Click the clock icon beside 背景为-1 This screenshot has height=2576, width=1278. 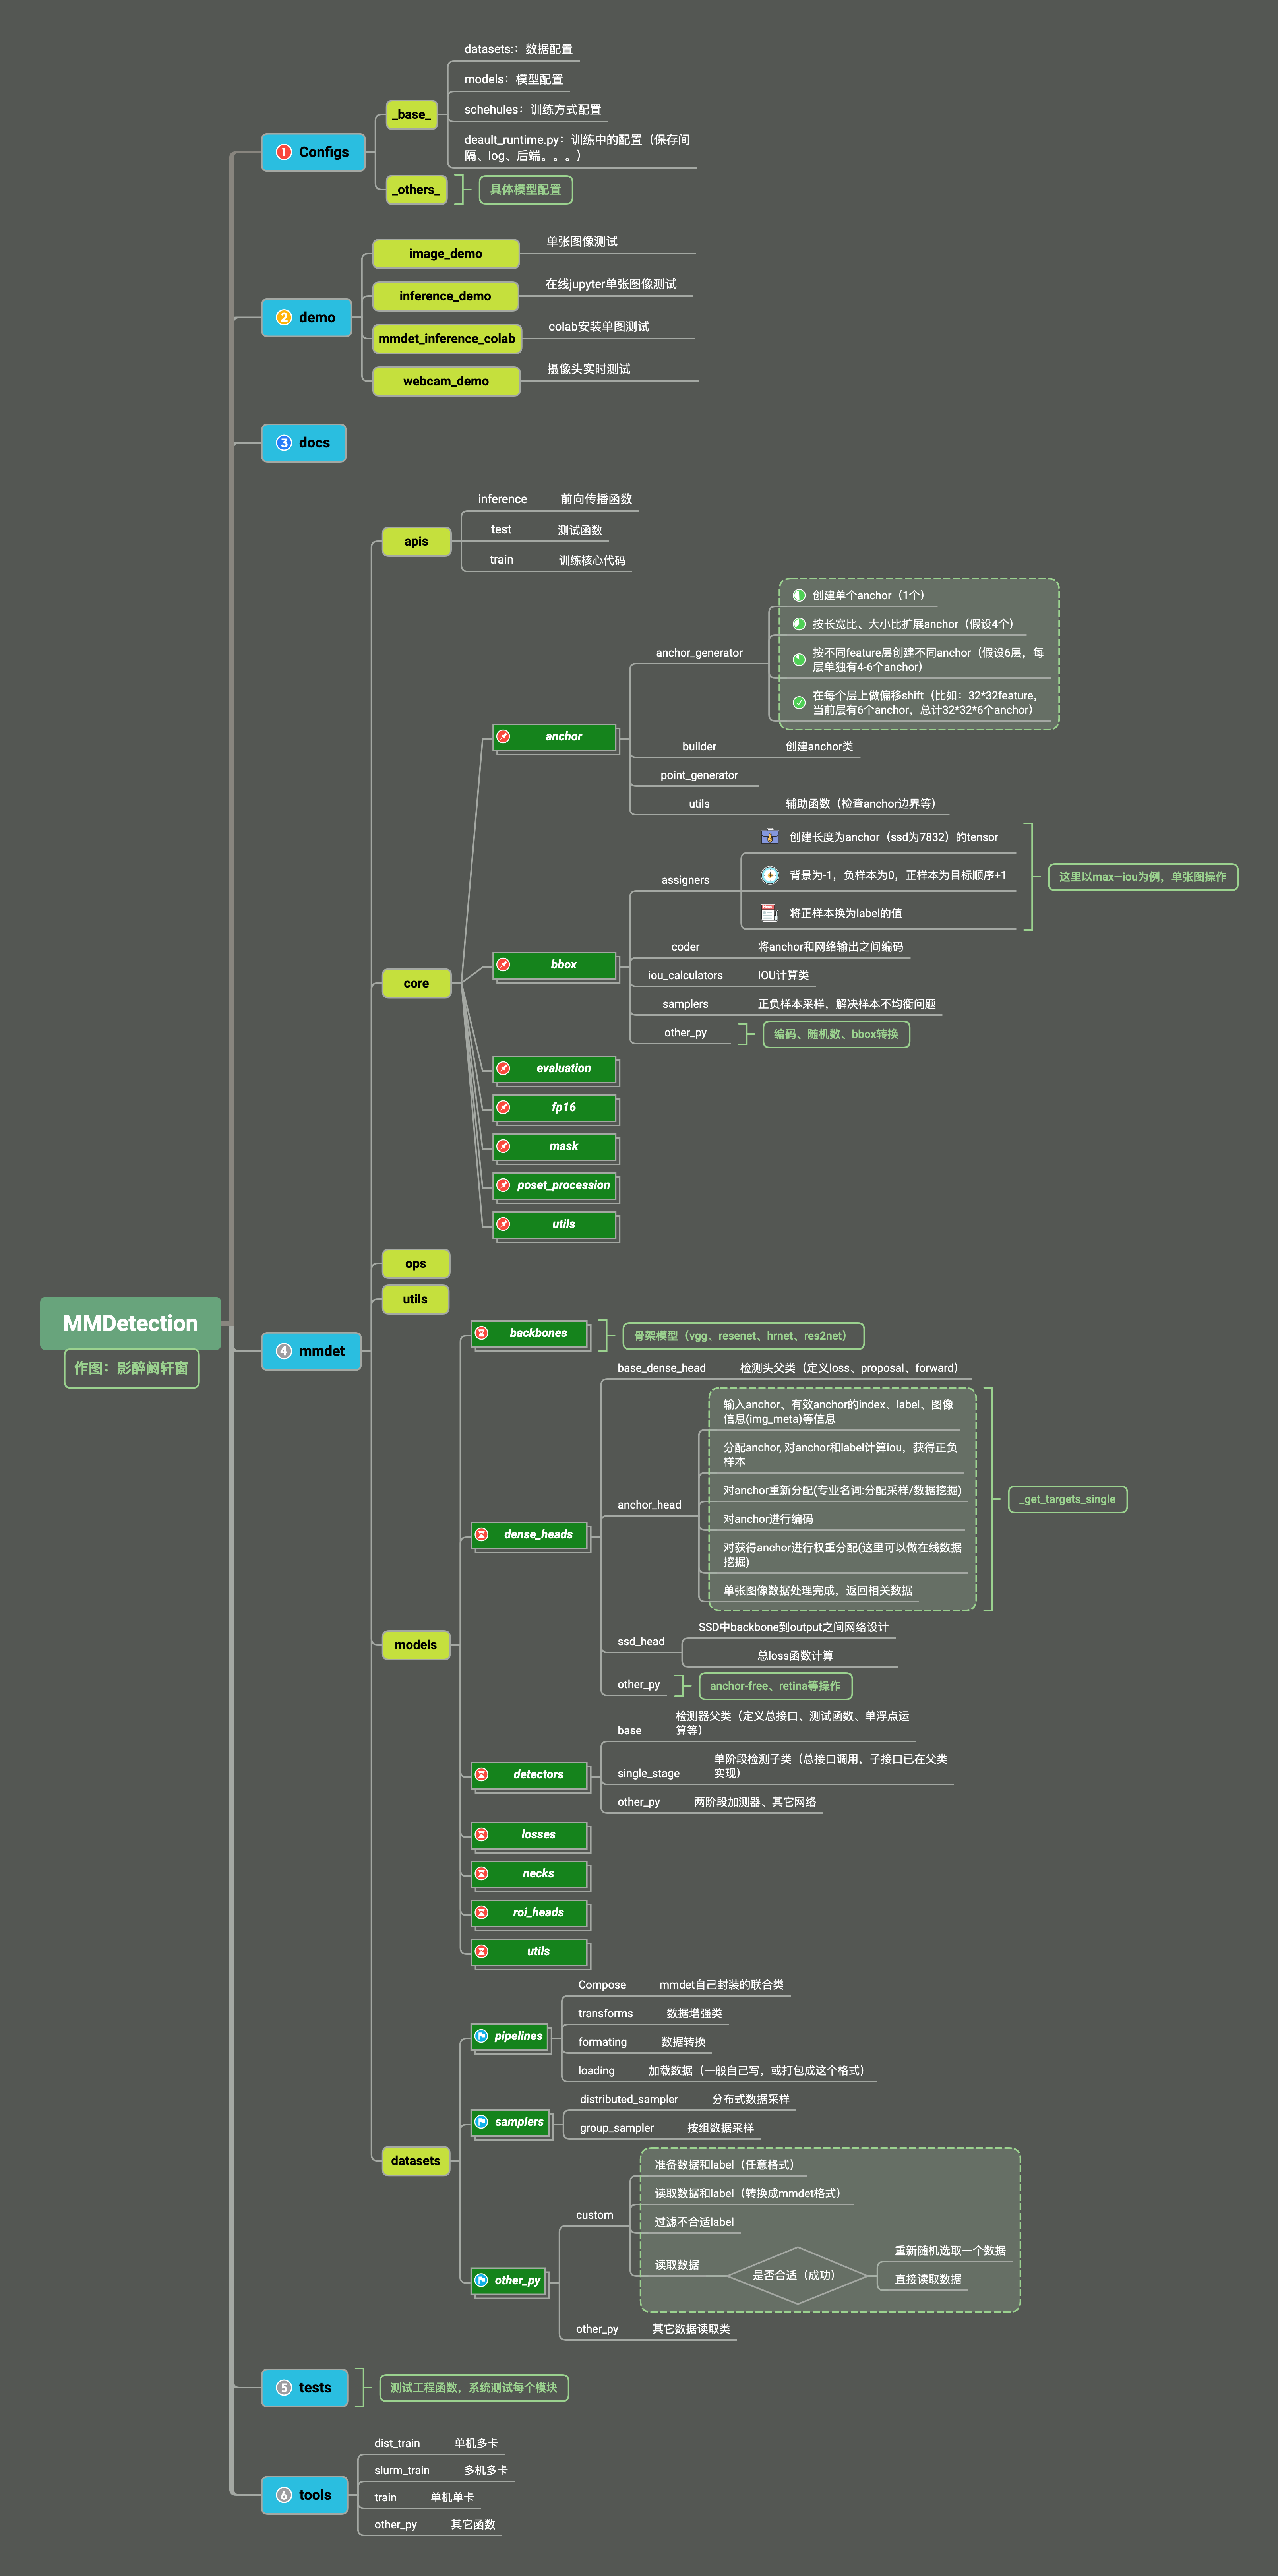[770, 875]
